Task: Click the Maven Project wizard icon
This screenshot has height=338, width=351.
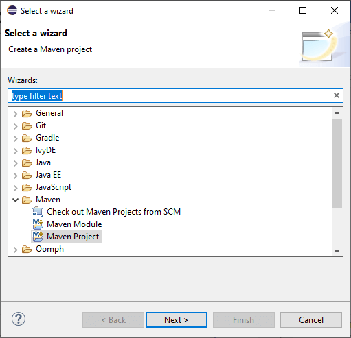Action: 38,237
